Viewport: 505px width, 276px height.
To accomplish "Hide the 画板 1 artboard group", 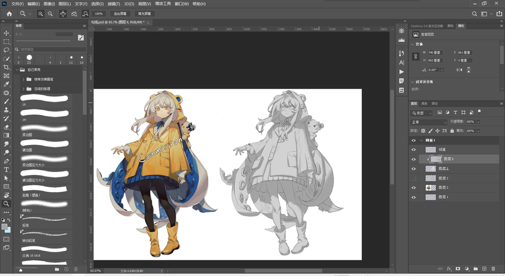I will tap(413, 140).
